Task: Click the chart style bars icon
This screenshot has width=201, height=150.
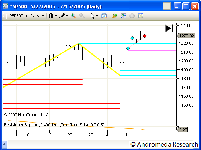Action: click(x=51, y=16)
